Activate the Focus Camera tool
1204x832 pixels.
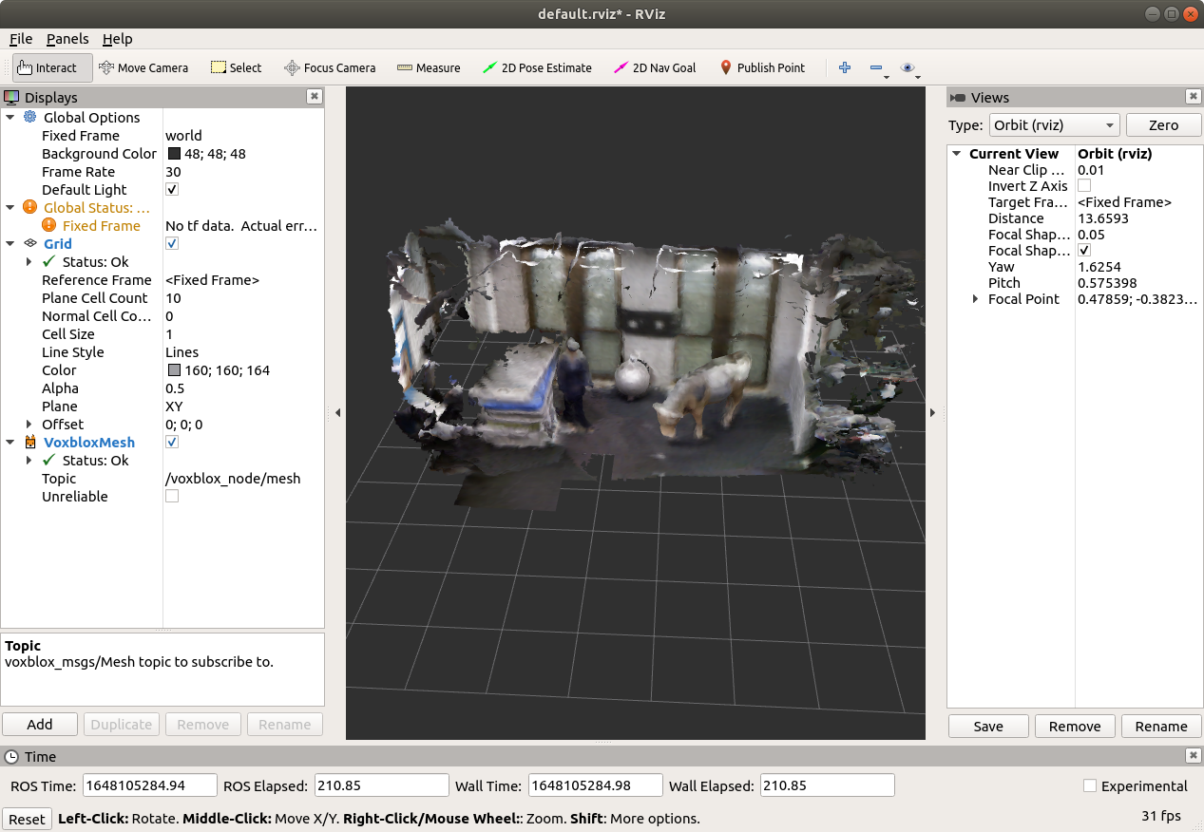[x=330, y=67]
